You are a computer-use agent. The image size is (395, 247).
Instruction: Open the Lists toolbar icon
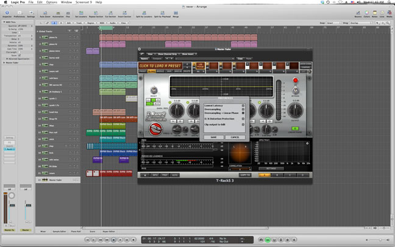pos(382,13)
